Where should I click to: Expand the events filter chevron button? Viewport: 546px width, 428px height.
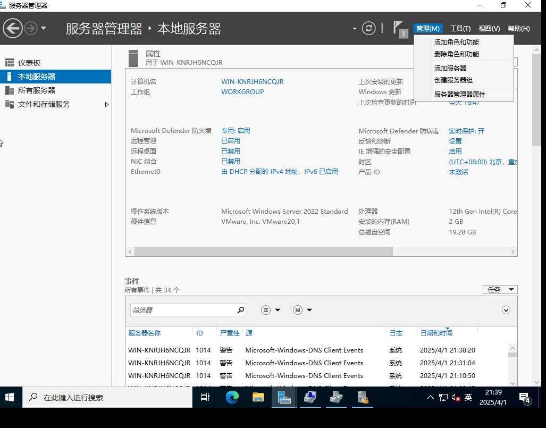point(506,310)
